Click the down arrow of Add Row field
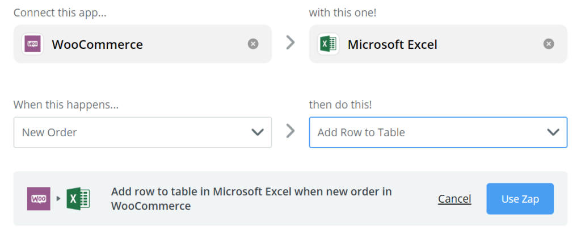 coord(553,132)
